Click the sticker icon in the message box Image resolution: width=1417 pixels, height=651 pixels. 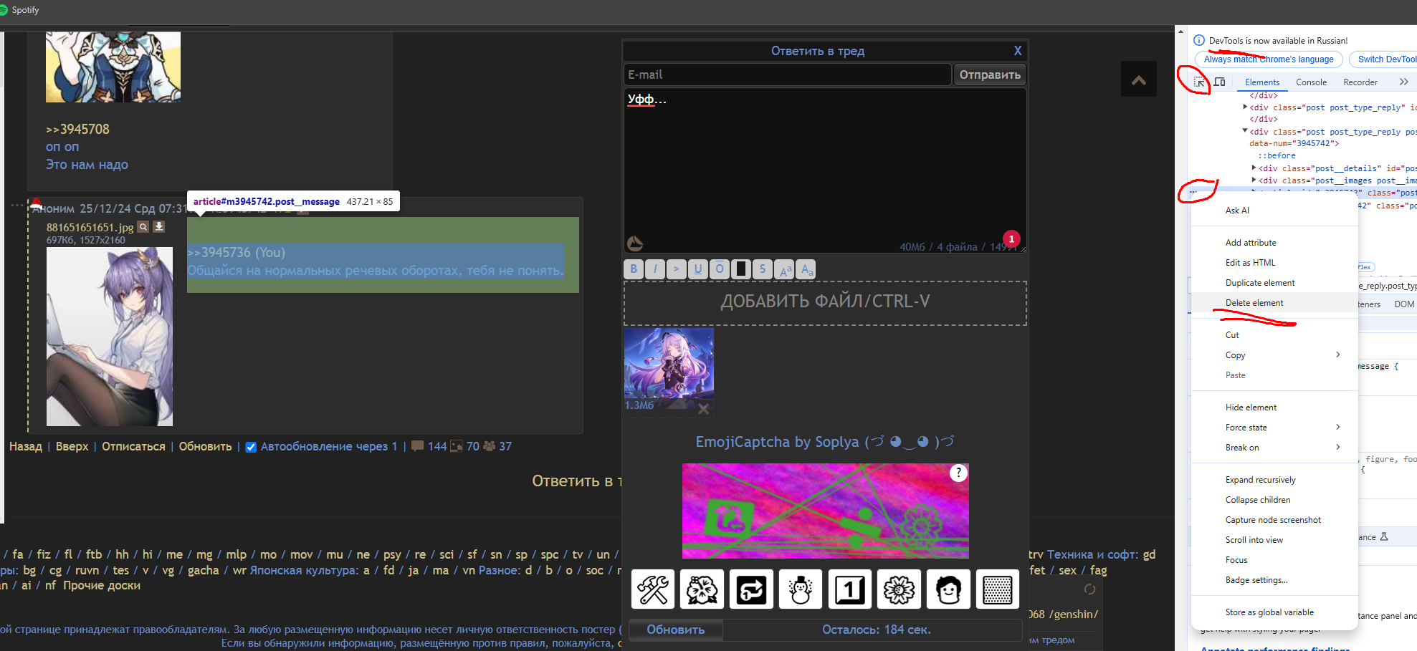(x=635, y=243)
